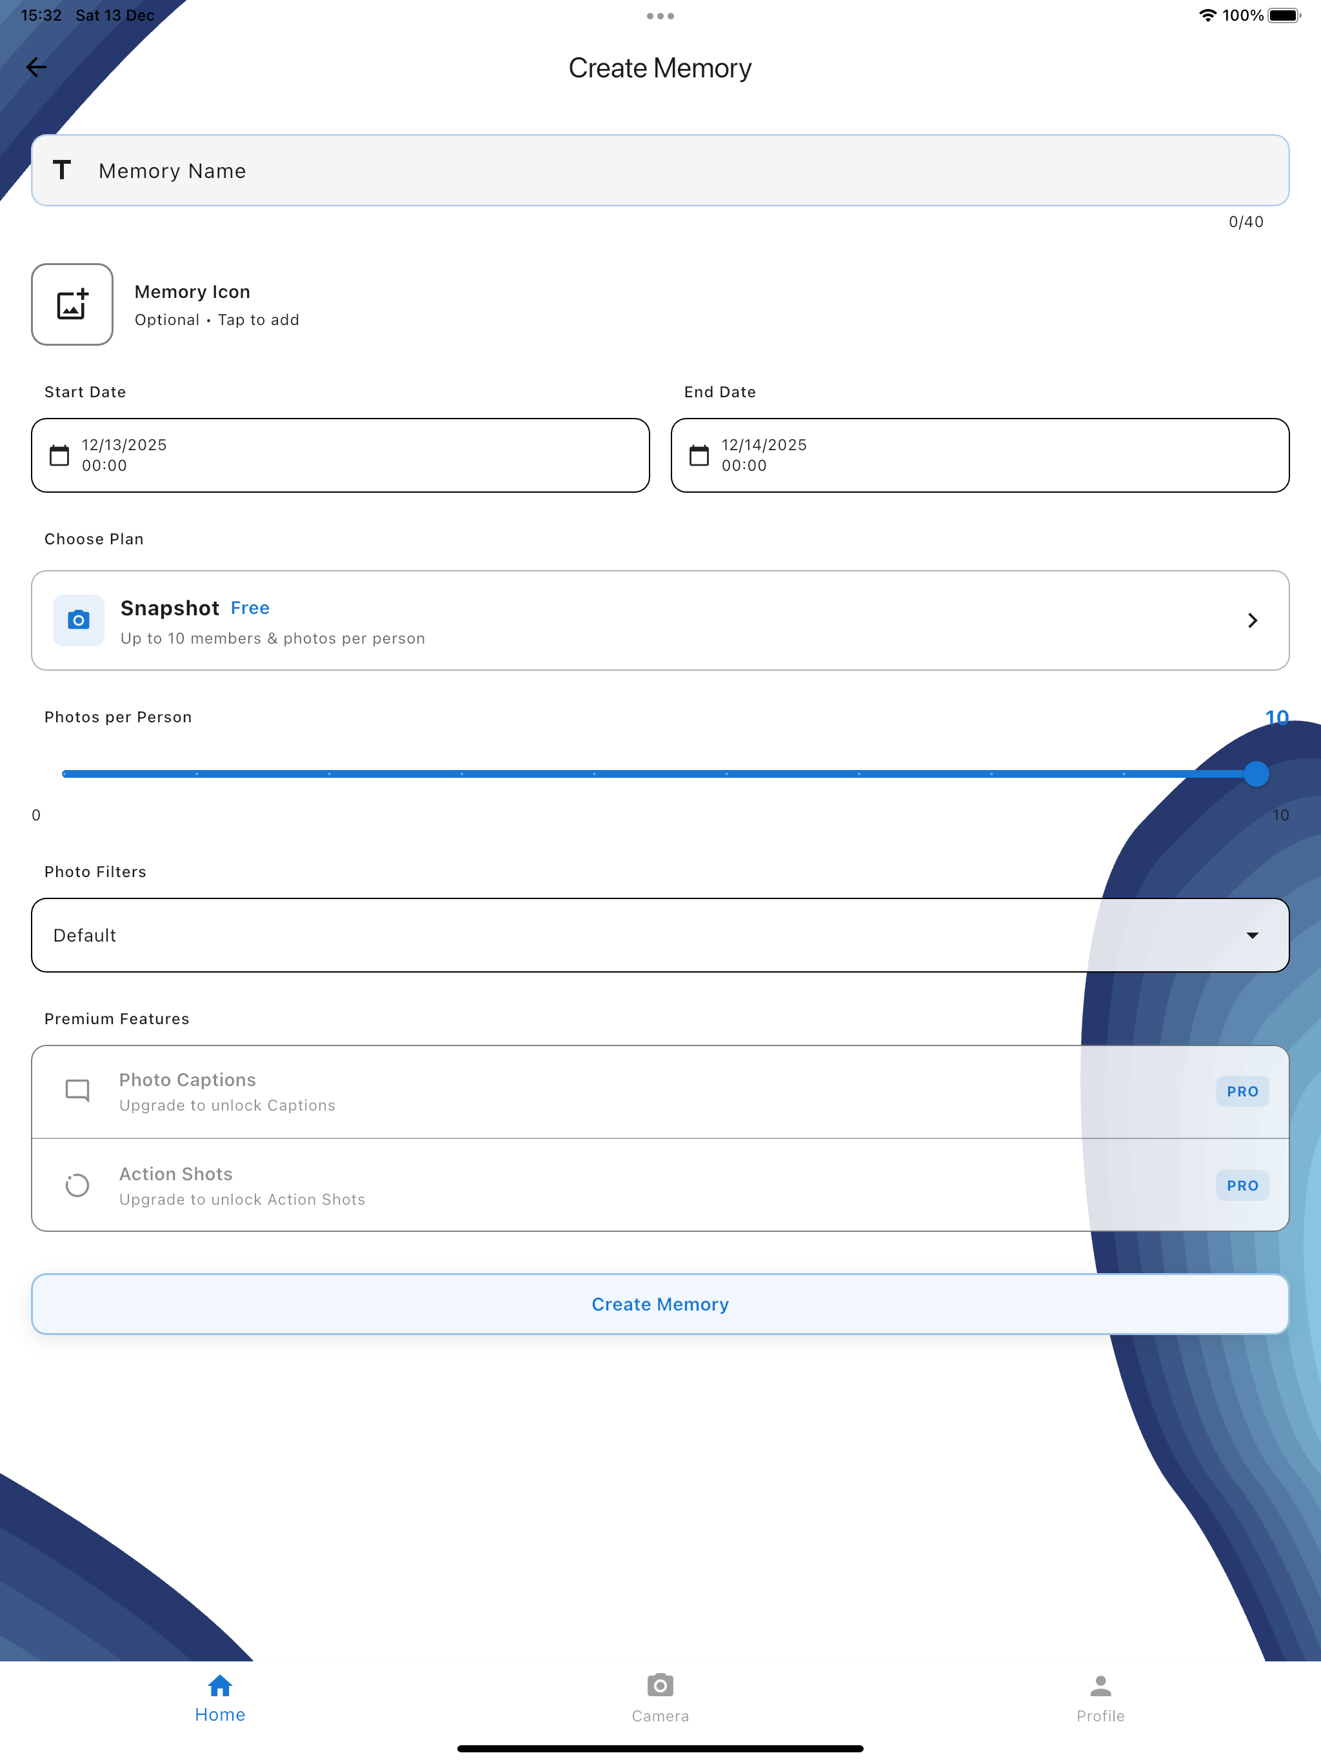
Task: Tap the PRO badge on Photo Captions
Action: (x=1242, y=1091)
